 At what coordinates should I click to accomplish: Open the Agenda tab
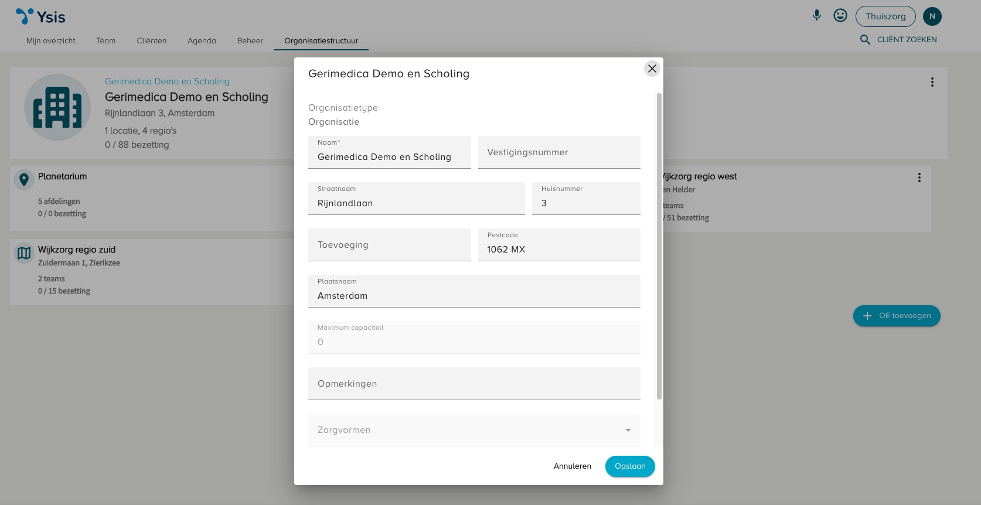[x=202, y=41]
